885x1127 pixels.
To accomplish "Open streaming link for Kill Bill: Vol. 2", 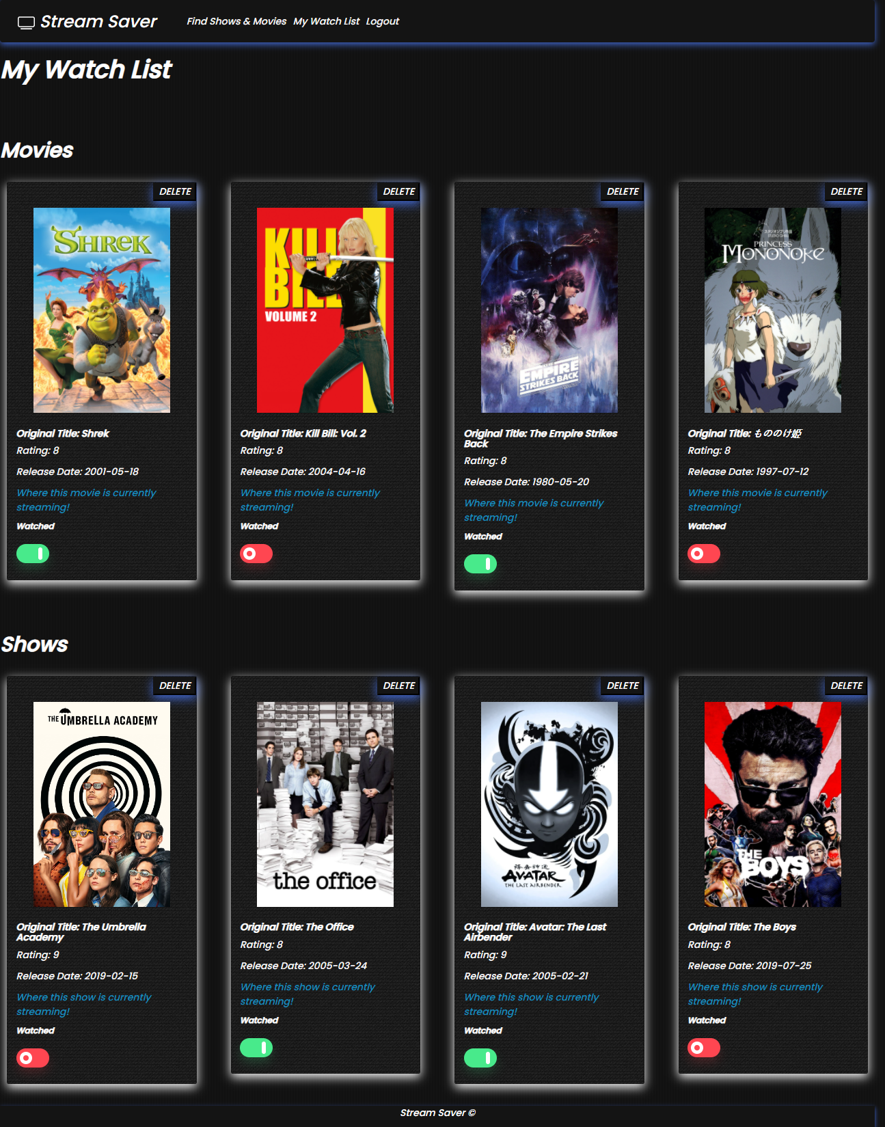I will [310, 500].
